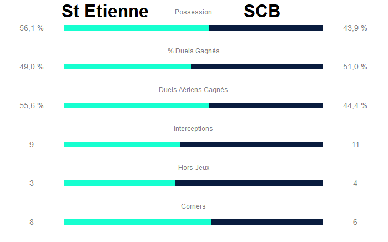Select the % Duels Gagnés label
This screenshot has width=388, height=242.
tap(194, 51)
